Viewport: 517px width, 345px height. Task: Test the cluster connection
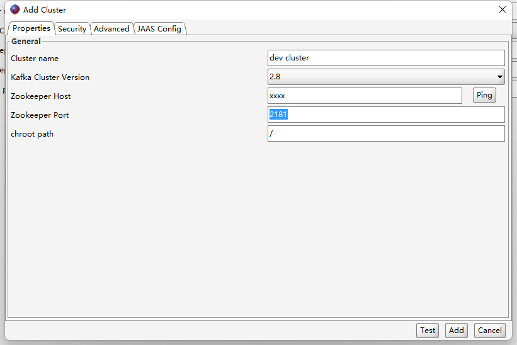click(428, 331)
